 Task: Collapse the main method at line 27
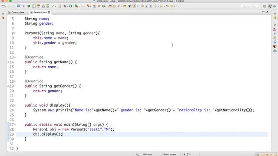15,125
